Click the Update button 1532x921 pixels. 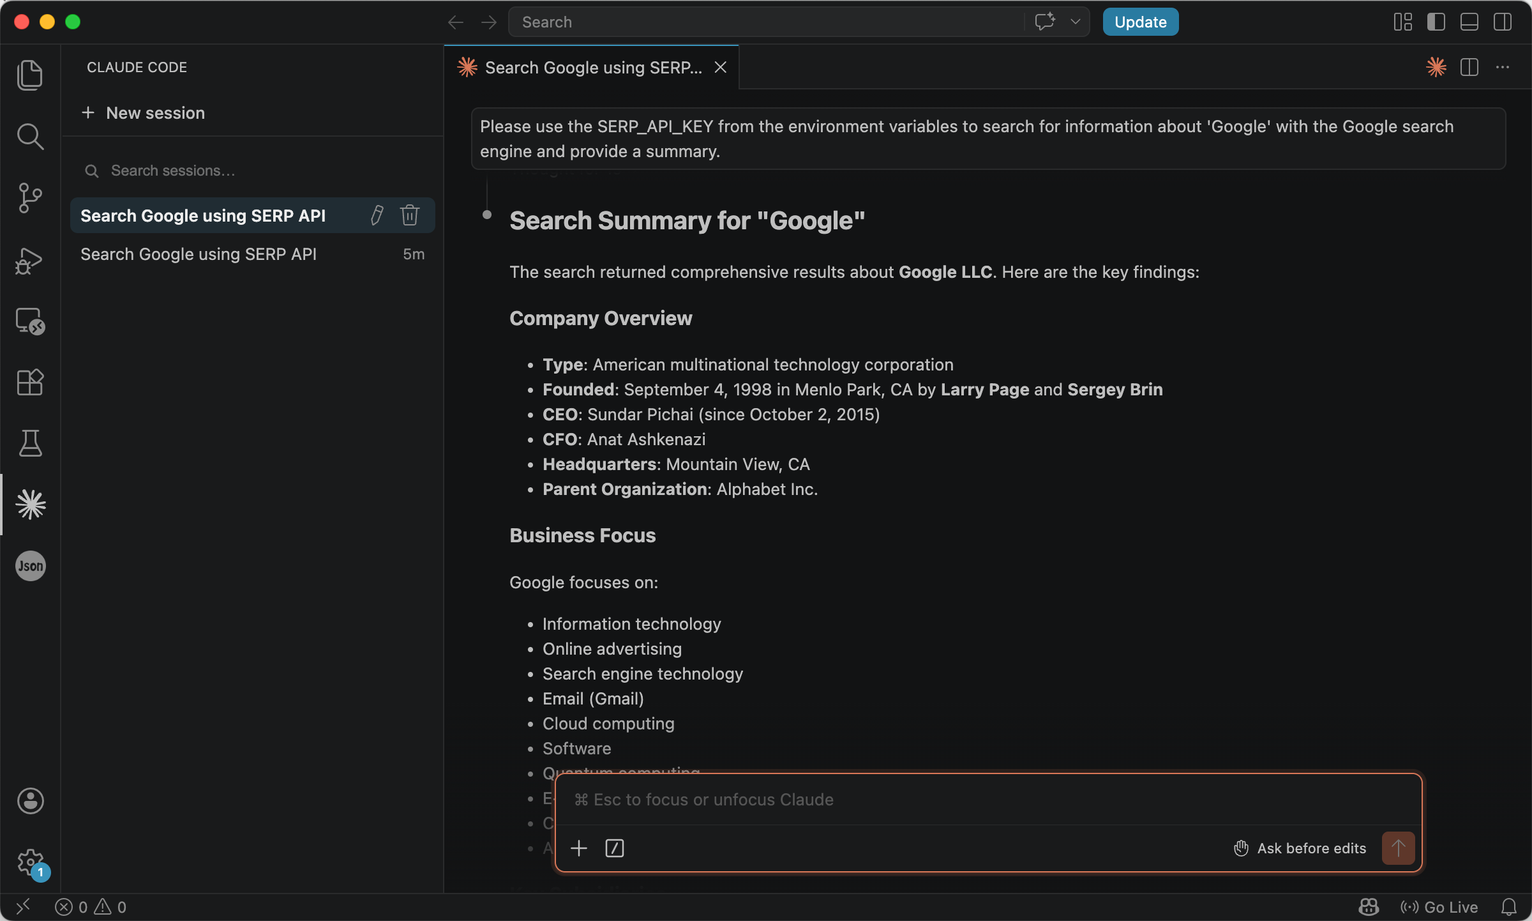(1140, 22)
